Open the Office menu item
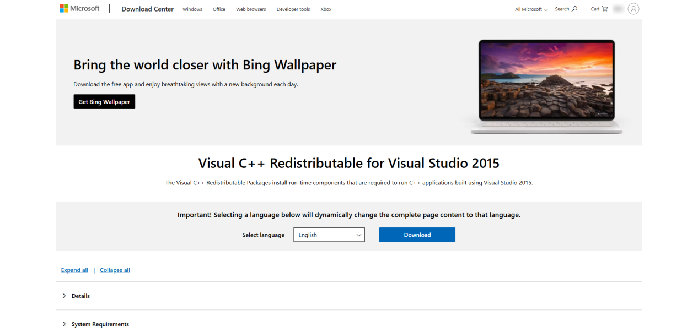Viewport: 698px width, 332px height. (219, 9)
